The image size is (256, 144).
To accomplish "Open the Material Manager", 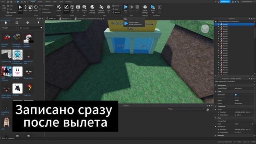I will (92, 9).
